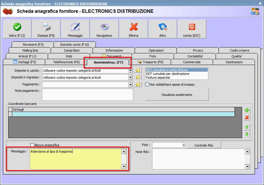Click the Salva (F12) green checkmark button
The height and width of the screenshot is (185, 264).
coord(17,29)
